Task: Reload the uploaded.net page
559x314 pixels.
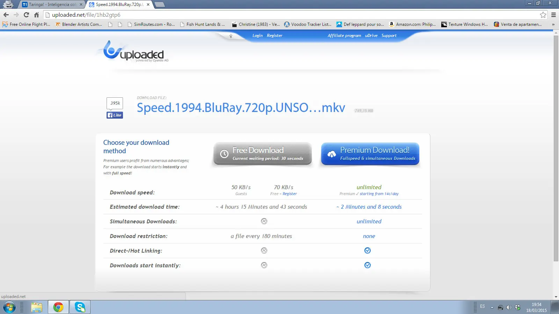Action: coord(26,15)
